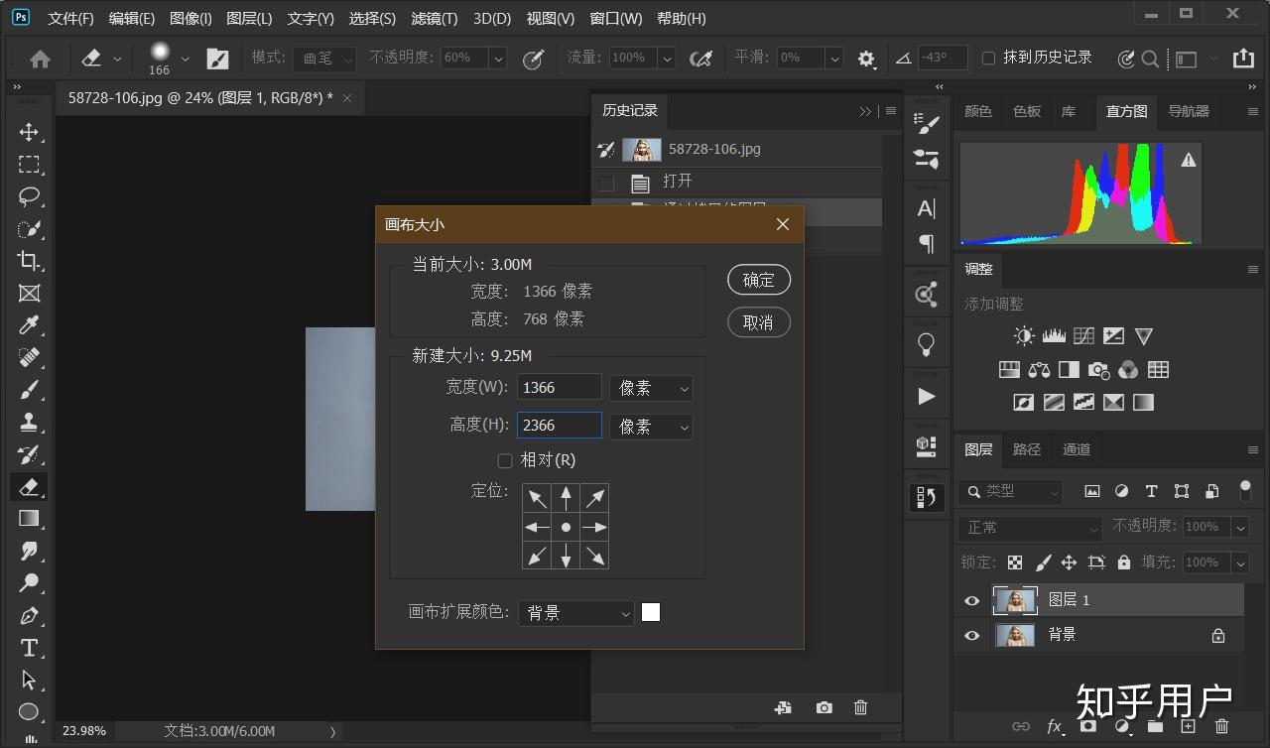Select the Clone Stamp tool
Image resolution: width=1270 pixels, height=748 pixels.
click(29, 423)
